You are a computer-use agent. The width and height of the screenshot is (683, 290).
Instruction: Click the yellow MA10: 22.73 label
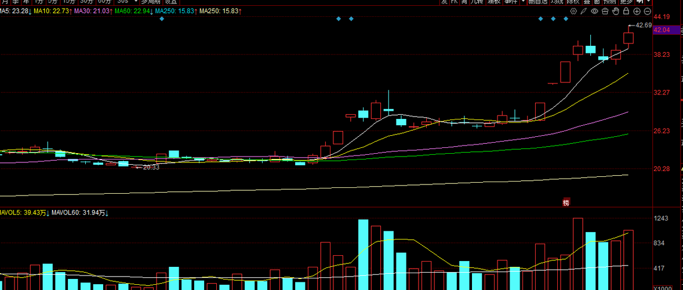[53, 12]
